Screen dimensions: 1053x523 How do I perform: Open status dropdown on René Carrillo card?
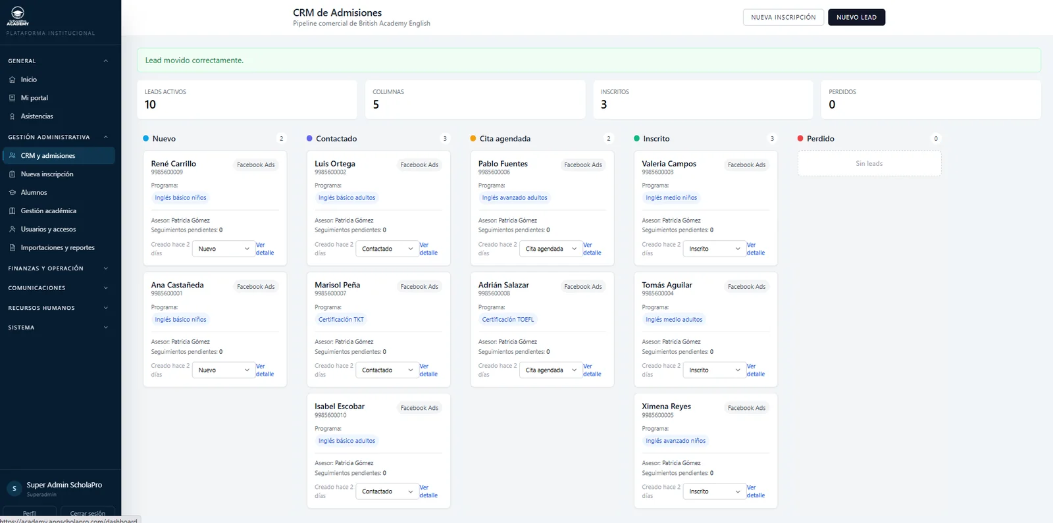click(224, 249)
